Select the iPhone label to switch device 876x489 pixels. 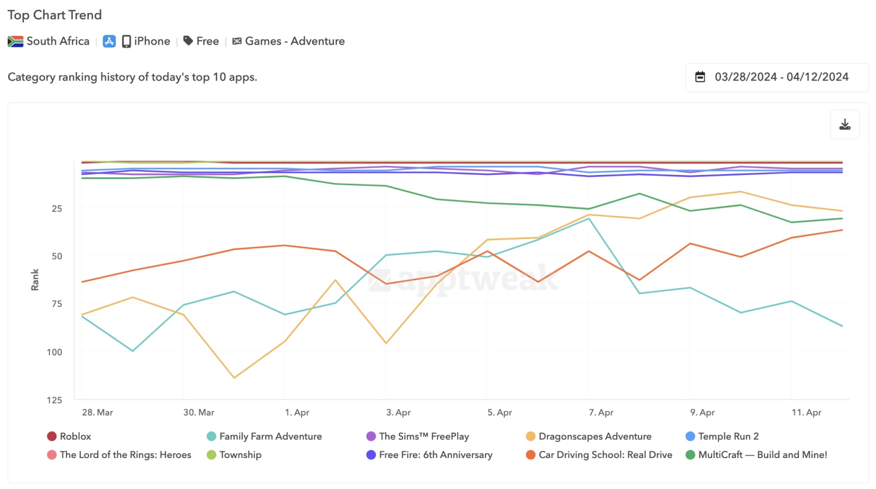(x=152, y=40)
